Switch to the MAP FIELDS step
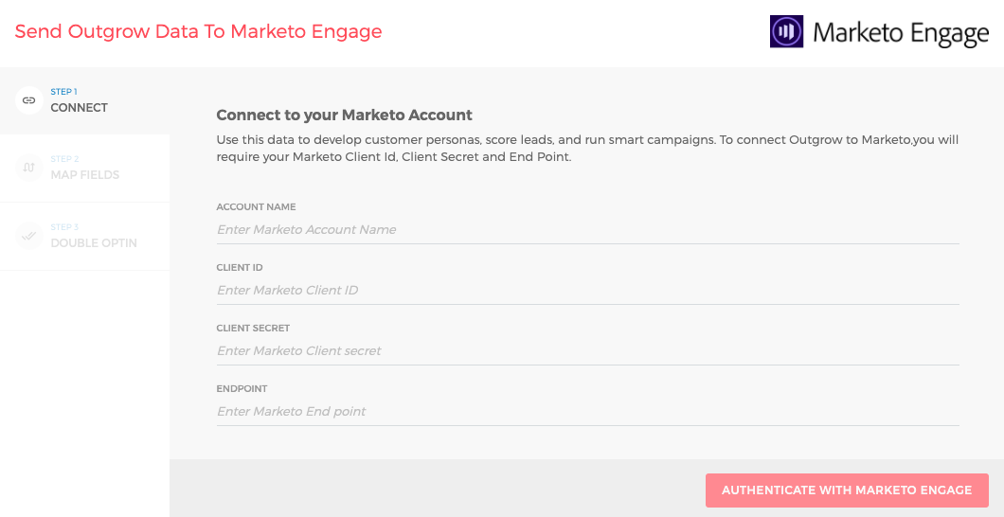 point(85,175)
